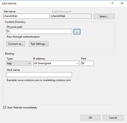Click the Host name input field
Screen dimensions: 127x123
click(39, 75)
